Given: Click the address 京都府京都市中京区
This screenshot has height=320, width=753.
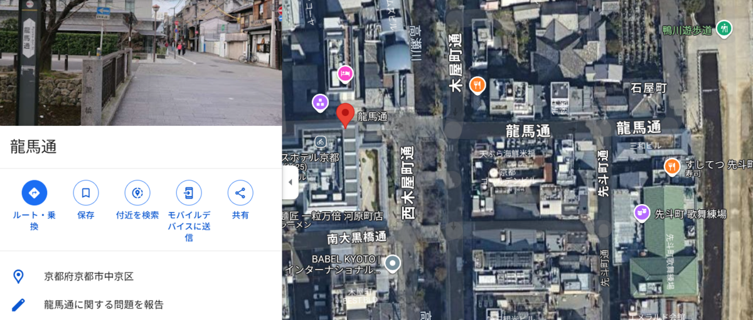Looking at the screenshot, I should point(88,276).
